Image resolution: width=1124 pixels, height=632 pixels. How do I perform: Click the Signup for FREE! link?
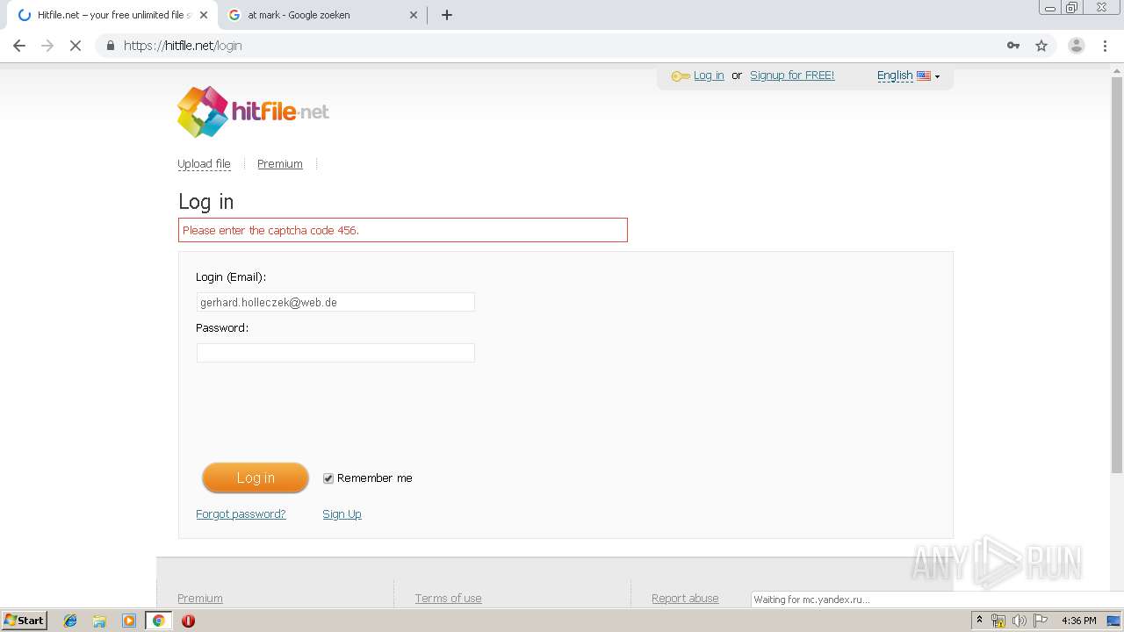click(x=792, y=75)
